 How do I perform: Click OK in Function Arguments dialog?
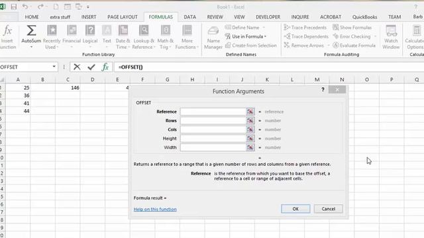pos(295,209)
